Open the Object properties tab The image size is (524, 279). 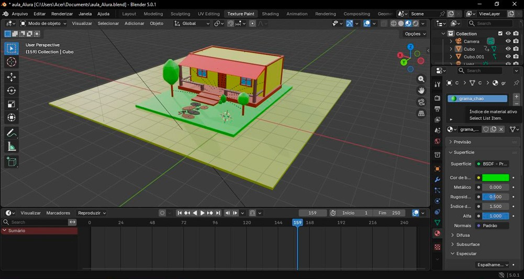pyautogui.click(x=438, y=169)
